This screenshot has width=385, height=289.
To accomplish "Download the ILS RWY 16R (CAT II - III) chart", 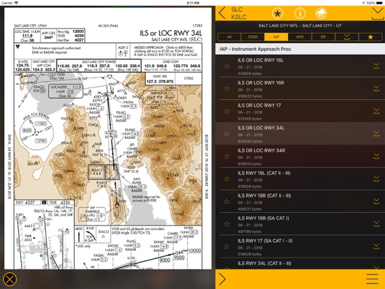I will pyautogui.click(x=377, y=202).
